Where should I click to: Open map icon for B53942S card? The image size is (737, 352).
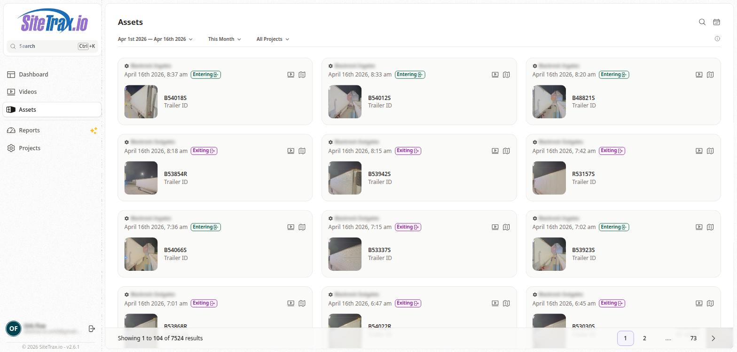[x=506, y=151]
